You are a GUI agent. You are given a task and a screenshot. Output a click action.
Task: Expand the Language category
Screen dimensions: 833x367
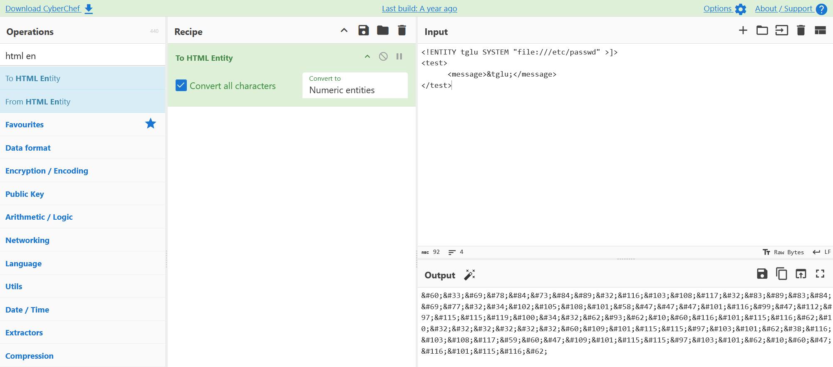[x=83, y=263]
